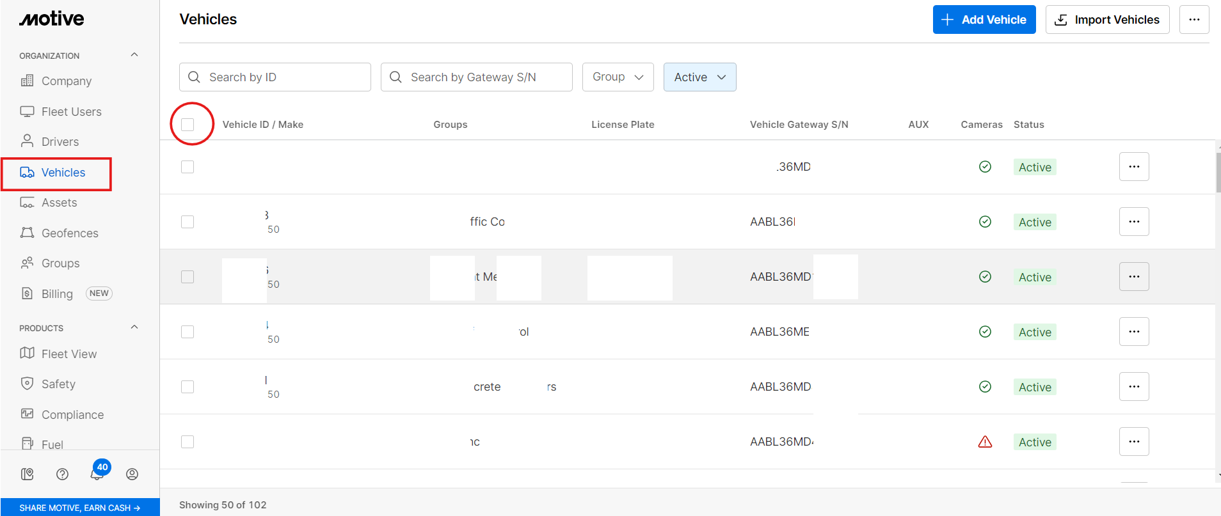Click Fleet View map icon

(x=27, y=353)
